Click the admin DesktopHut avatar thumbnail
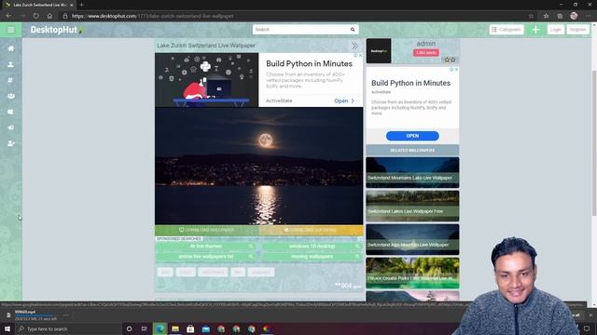This screenshot has height=335, width=597. click(x=379, y=50)
